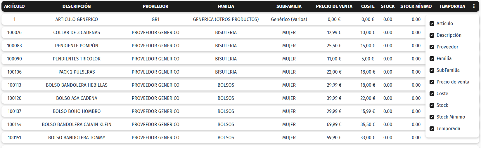
Task: Sort table by PRECIO DE VENTA header
Action: coord(334,6)
